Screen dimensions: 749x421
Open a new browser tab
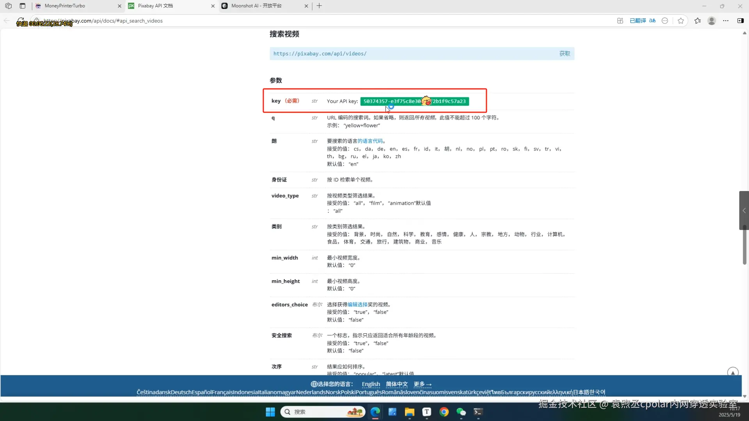(x=319, y=6)
